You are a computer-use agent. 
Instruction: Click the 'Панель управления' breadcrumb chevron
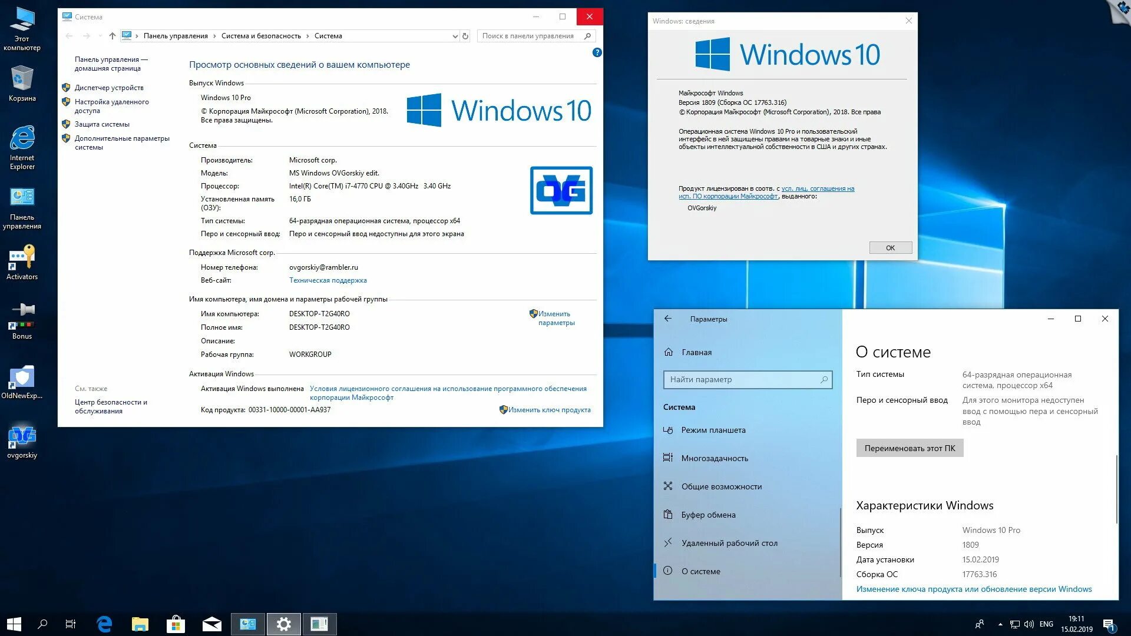[x=214, y=36]
